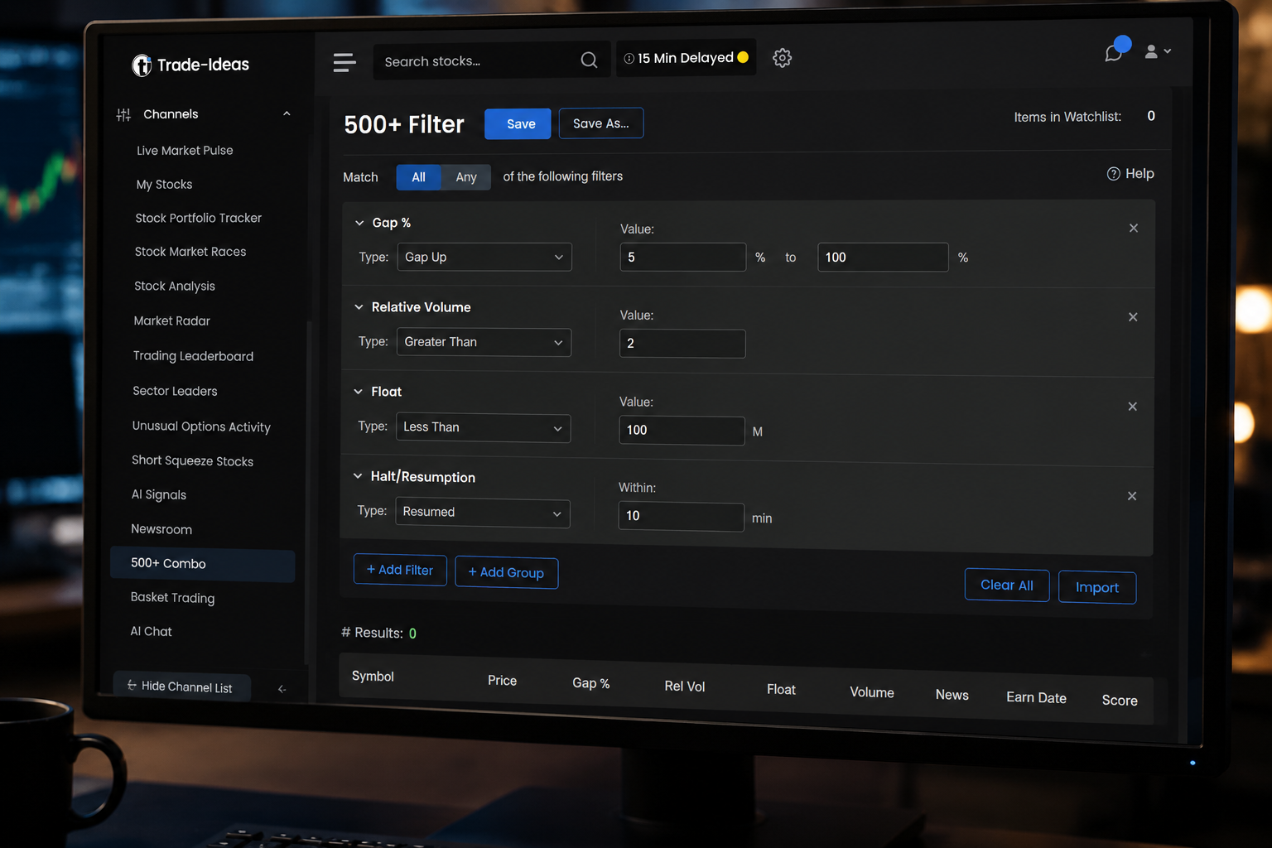Click the Trade-Ideas logo

coord(190,65)
